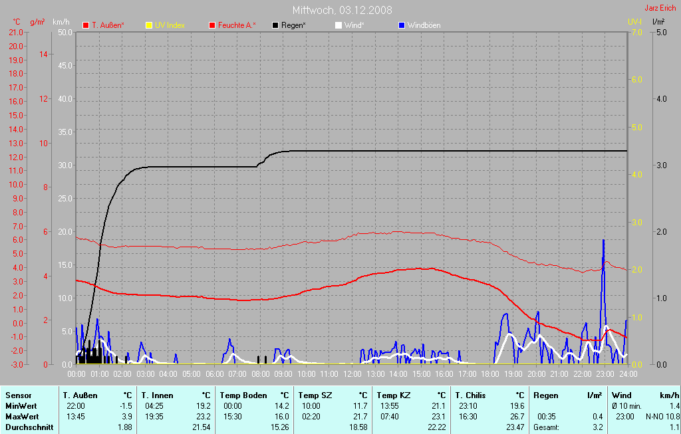Click the '3.9' maximum outdoor temperature value
The image size is (681, 434).
[127, 417]
